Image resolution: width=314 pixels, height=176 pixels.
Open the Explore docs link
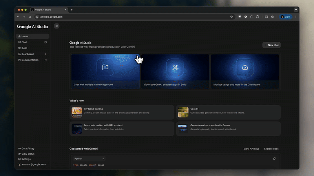(271, 149)
